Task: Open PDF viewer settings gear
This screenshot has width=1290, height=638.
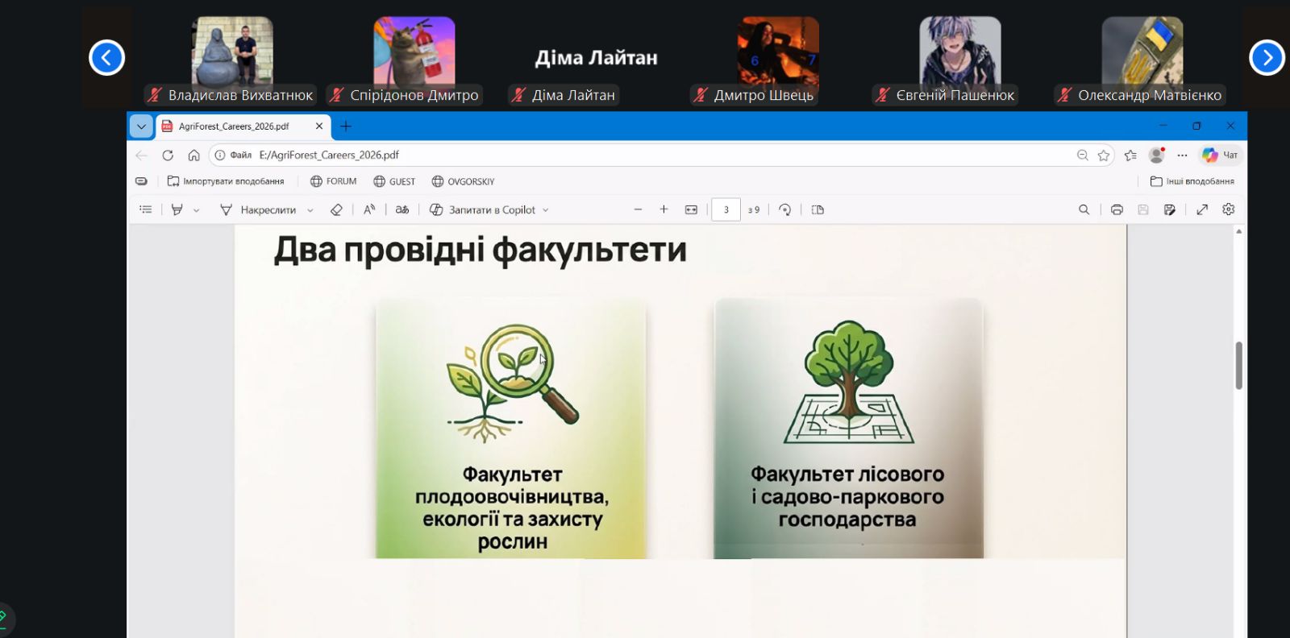Action: (1228, 209)
